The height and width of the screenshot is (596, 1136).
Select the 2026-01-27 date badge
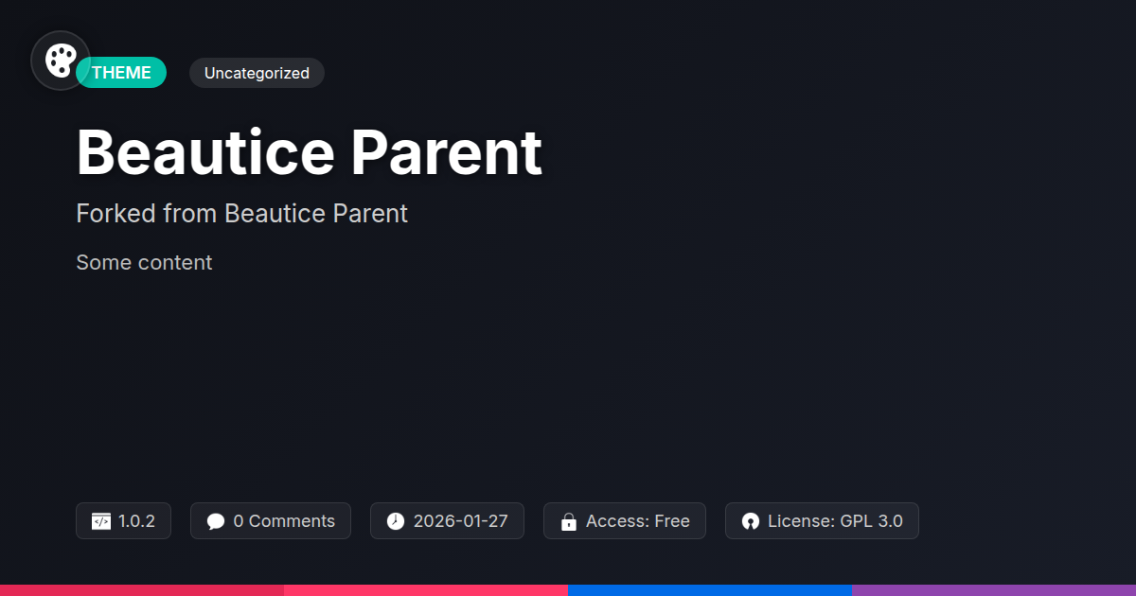(x=447, y=521)
